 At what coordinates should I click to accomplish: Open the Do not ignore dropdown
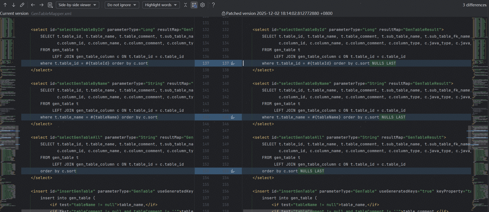(x=122, y=5)
